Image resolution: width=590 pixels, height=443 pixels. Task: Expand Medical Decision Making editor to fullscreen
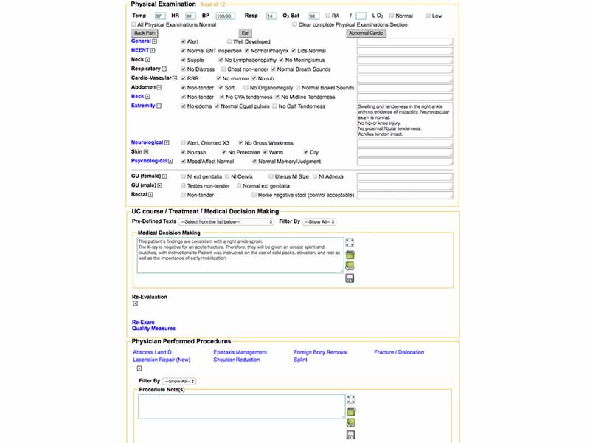pyautogui.click(x=350, y=241)
